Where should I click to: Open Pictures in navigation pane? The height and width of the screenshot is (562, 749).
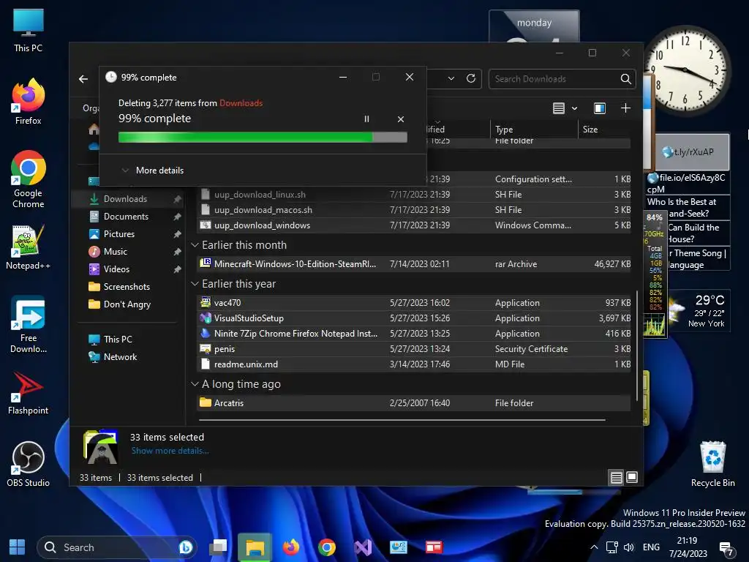pyautogui.click(x=119, y=234)
